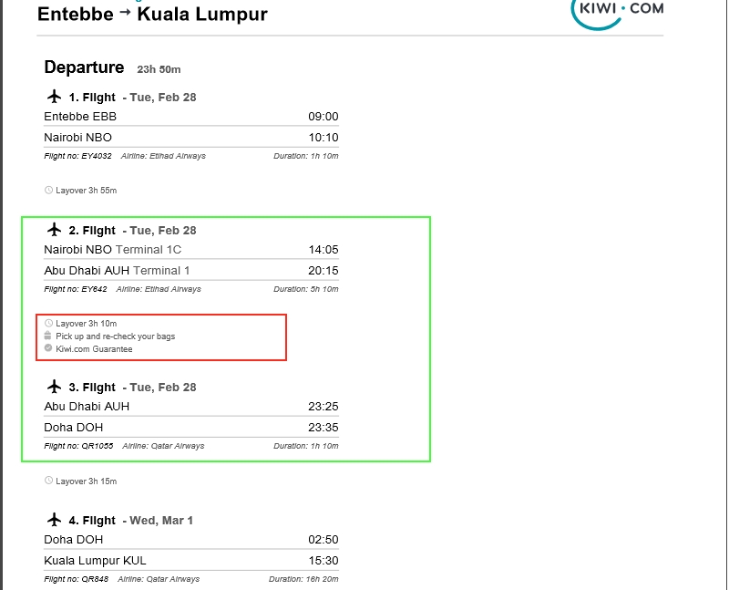Click Duration: 1h 10m under flight 3
The image size is (729, 590).
click(306, 446)
